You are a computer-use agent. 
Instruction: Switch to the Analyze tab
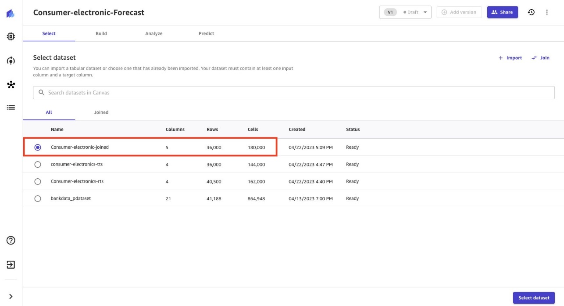click(154, 33)
